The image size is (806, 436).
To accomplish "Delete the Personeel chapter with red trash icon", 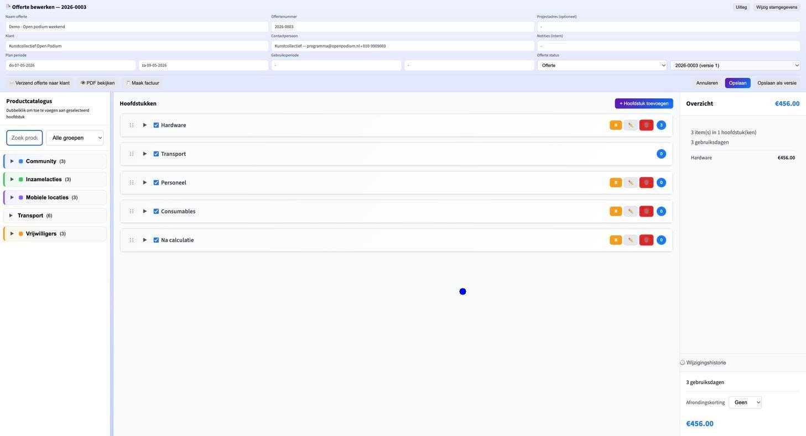I will pyautogui.click(x=646, y=183).
